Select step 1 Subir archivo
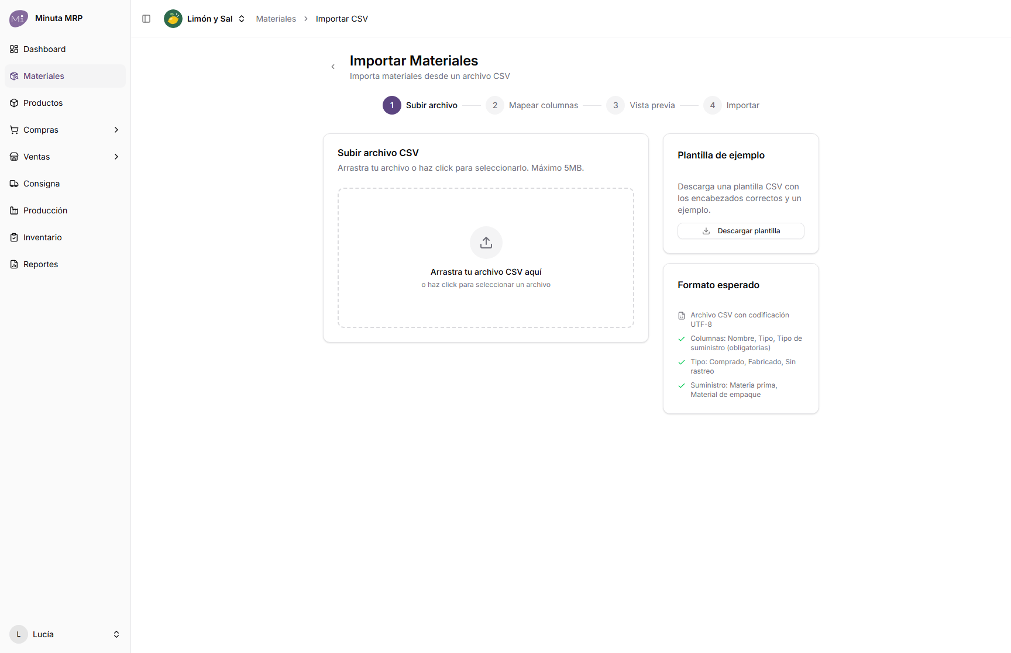The height and width of the screenshot is (653, 1011). point(420,105)
